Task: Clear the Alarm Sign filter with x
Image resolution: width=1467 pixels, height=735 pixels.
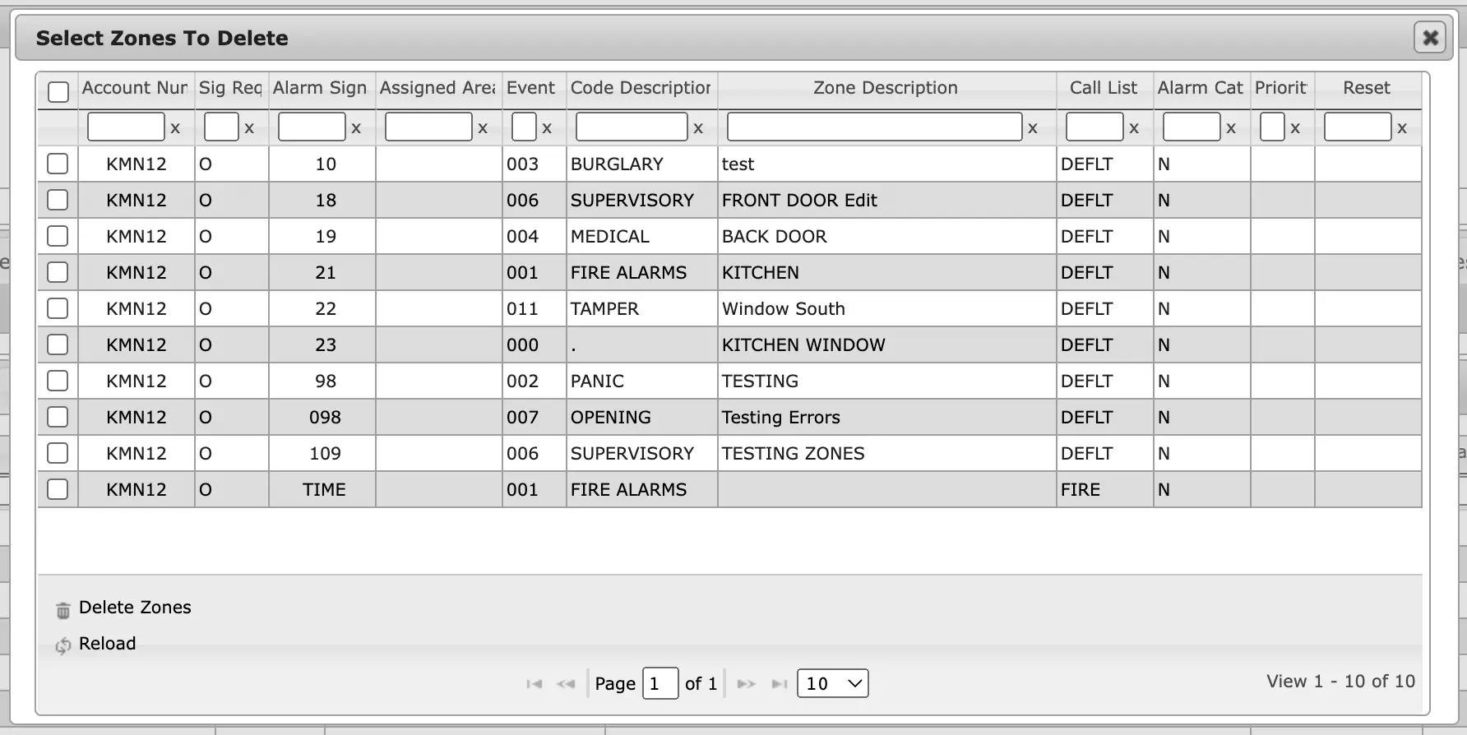Action: click(356, 128)
